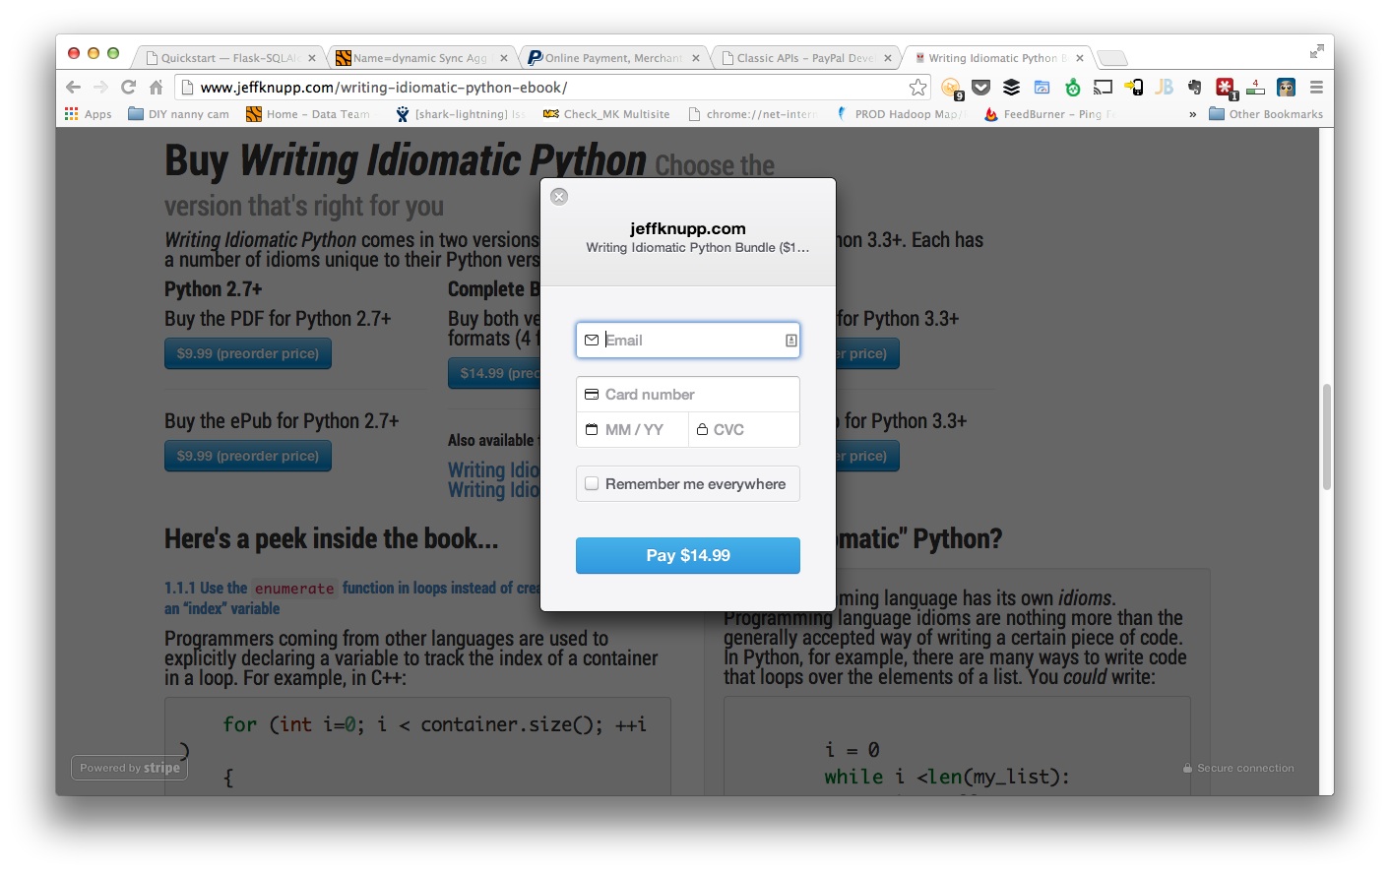The width and height of the screenshot is (1390, 873).
Task: Expand the hidden bookmarks overflow chevron
Action: coord(1192,114)
